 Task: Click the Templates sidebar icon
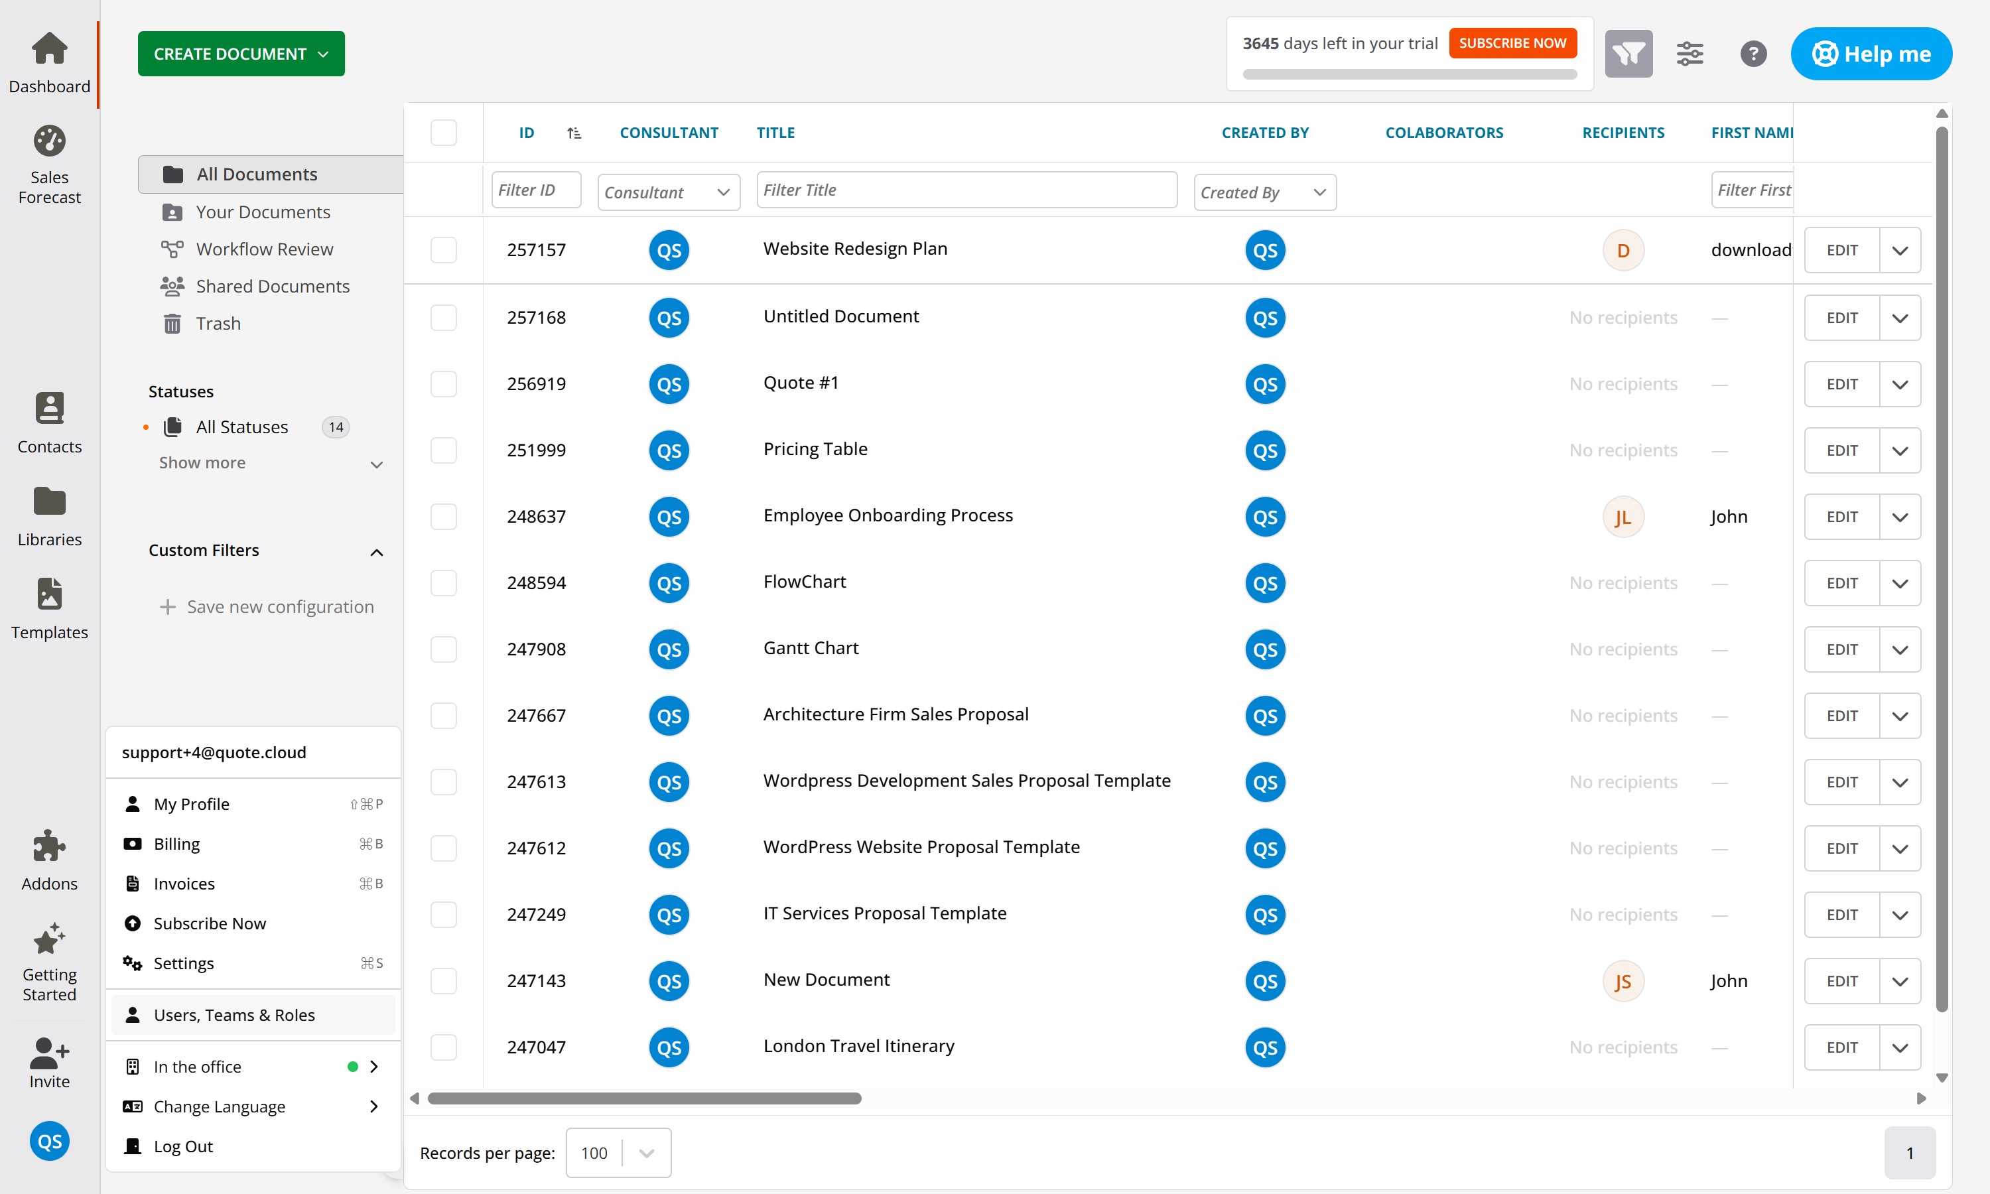[x=49, y=594]
